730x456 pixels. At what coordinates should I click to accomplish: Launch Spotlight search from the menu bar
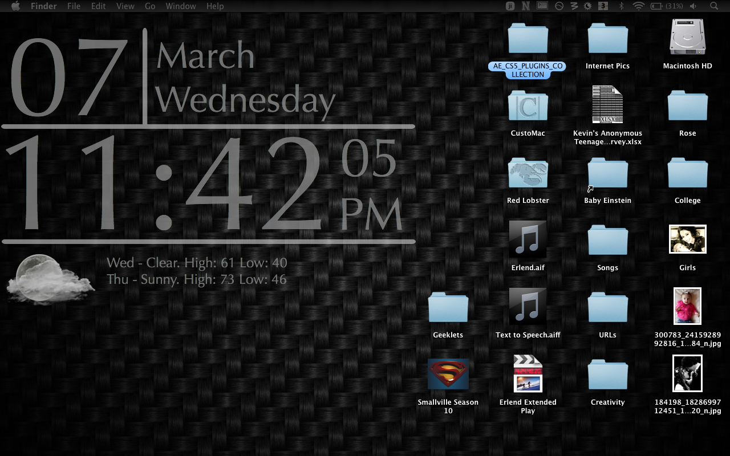pos(713,6)
